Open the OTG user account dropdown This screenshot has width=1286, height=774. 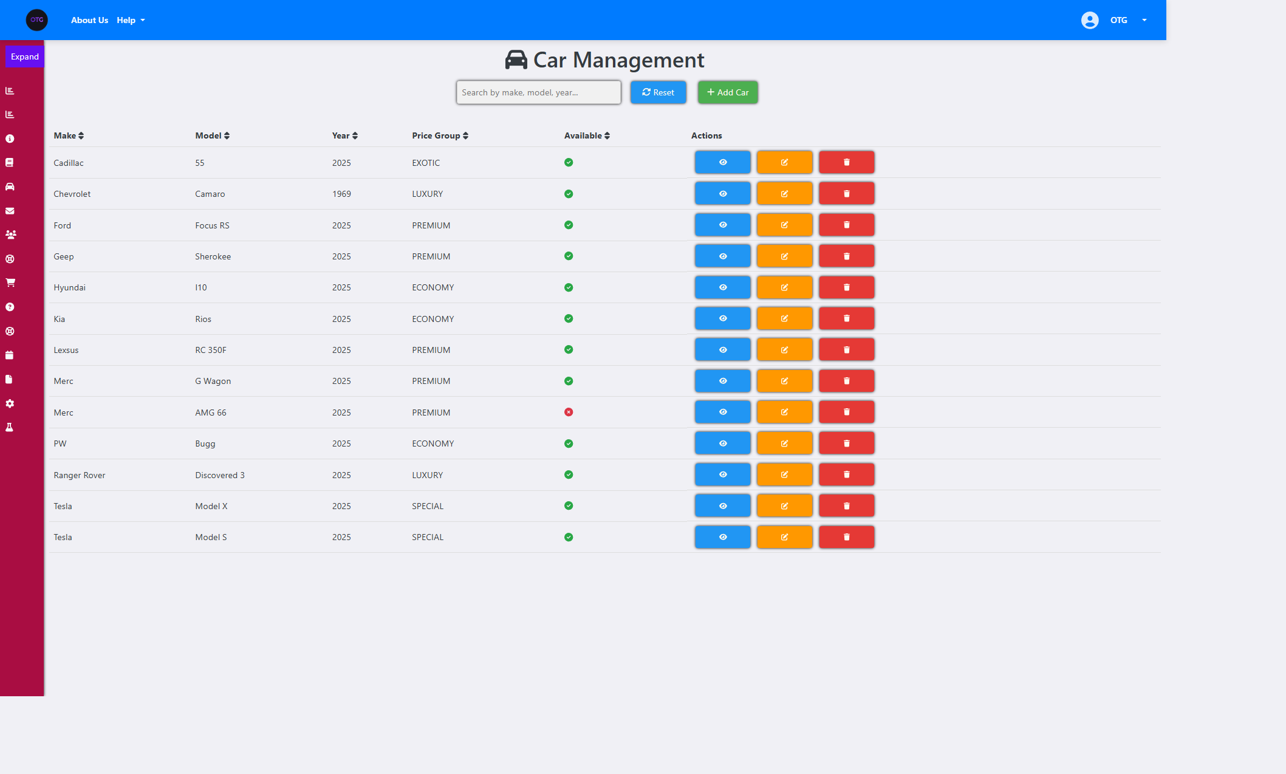pyautogui.click(x=1128, y=20)
